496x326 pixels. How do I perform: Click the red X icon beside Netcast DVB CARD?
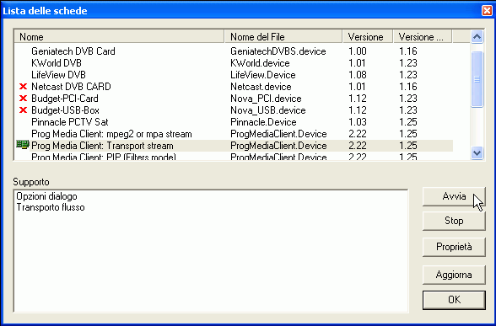click(23, 87)
